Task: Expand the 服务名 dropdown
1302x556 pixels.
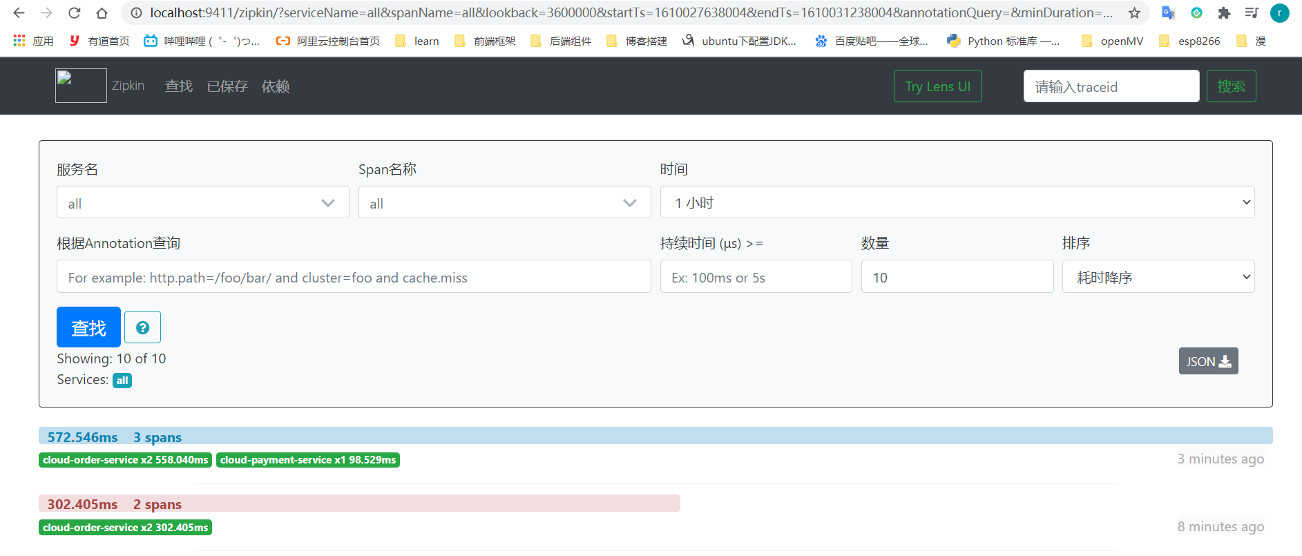Action: click(x=202, y=202)
